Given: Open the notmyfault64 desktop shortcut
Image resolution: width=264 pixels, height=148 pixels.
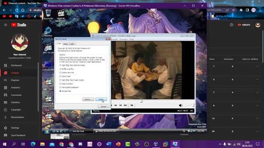Looking at the screenshot, I should 48,66.
